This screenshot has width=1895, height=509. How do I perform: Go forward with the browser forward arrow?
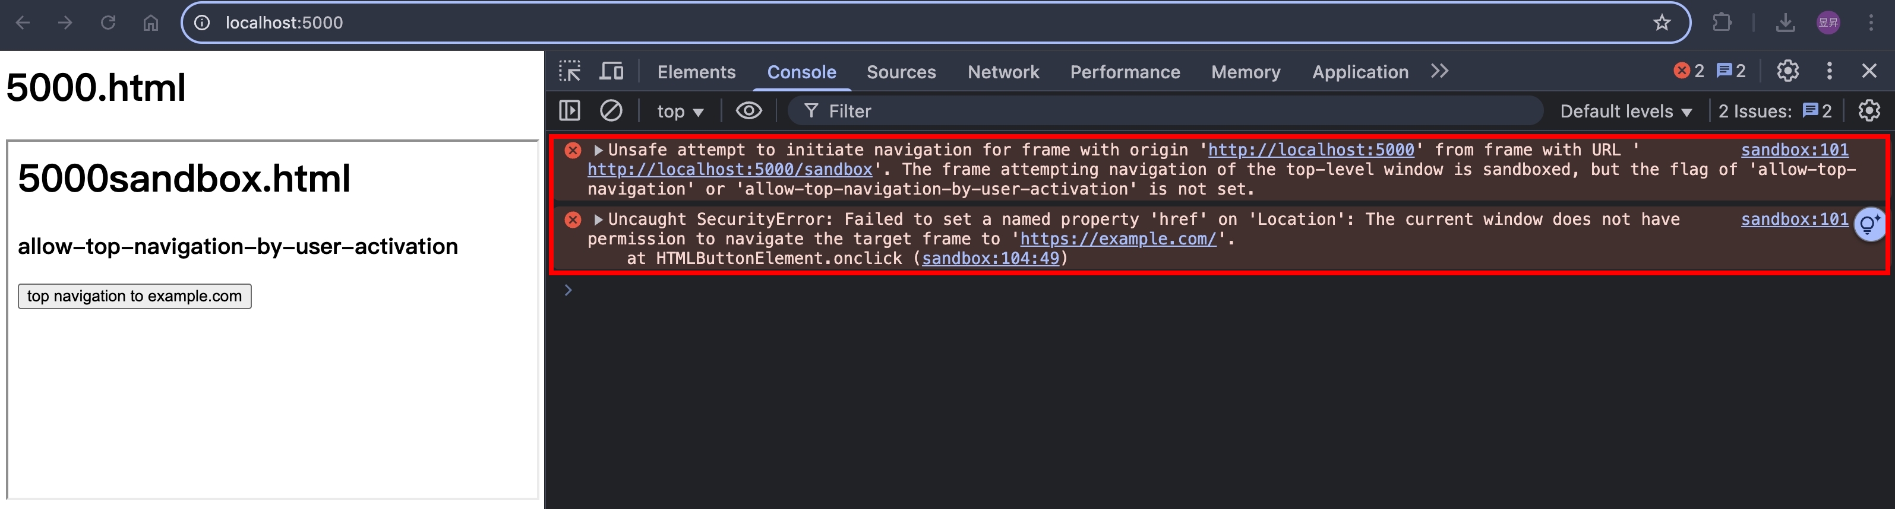pyautogui.click(x=65, y=23)
